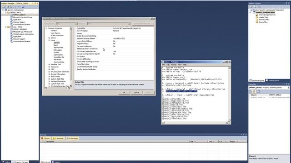The image size is (291, 163).
Task: Select Whole Program Optimization sheet under Release
Action: [23, 34]
